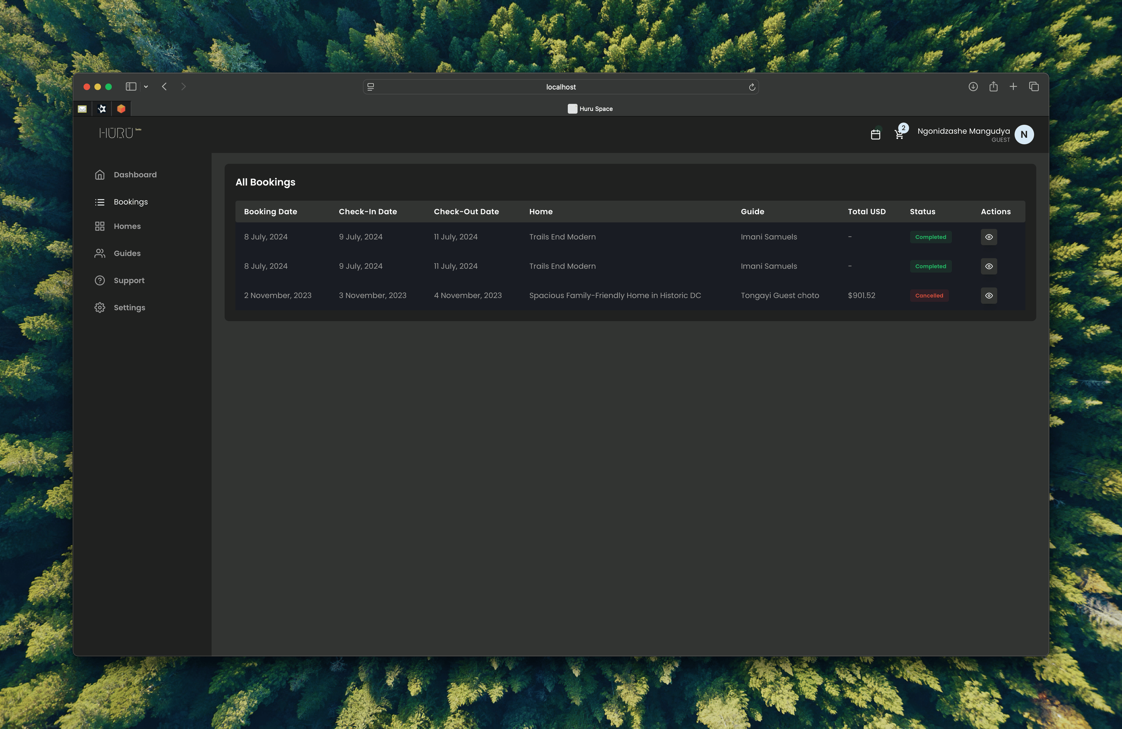Viewport: 1122px width, 729px height.
Task: Click the calendar icon in top bar
Action: click(875, 134)
